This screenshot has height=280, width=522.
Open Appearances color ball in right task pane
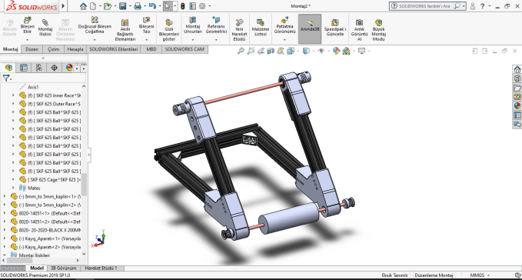(517, 106)
